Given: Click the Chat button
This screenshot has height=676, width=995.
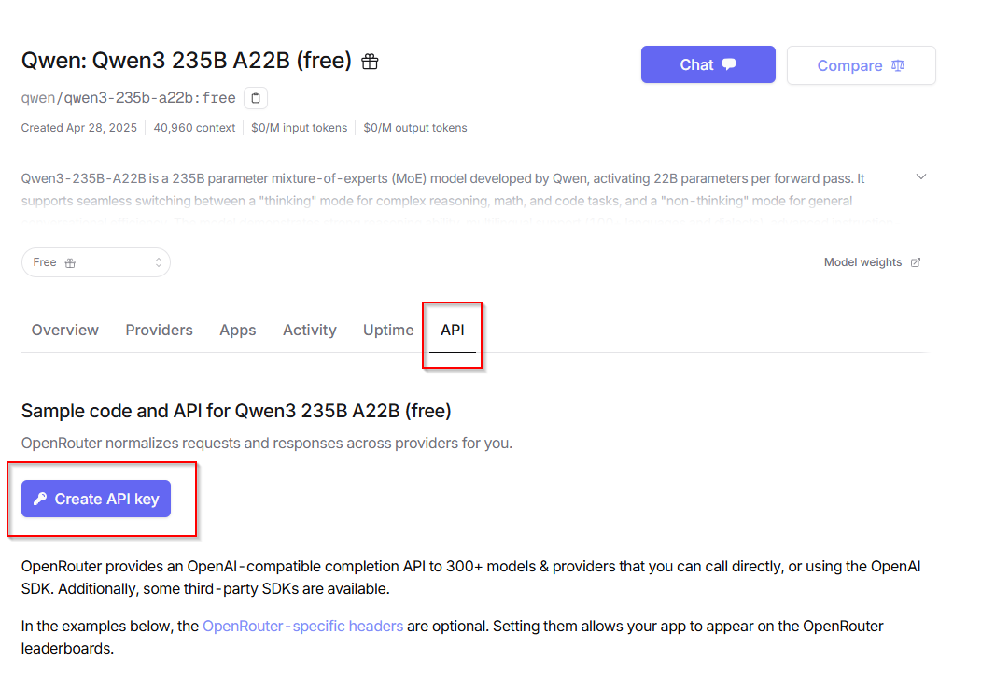Looking at the screenshot, I should pos(708,64).
